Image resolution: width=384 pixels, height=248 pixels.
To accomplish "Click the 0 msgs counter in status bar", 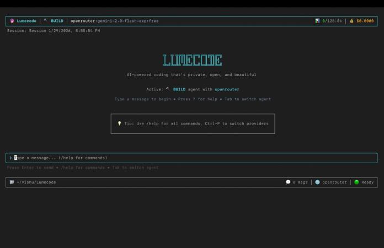I will click(x=300, y=182).
